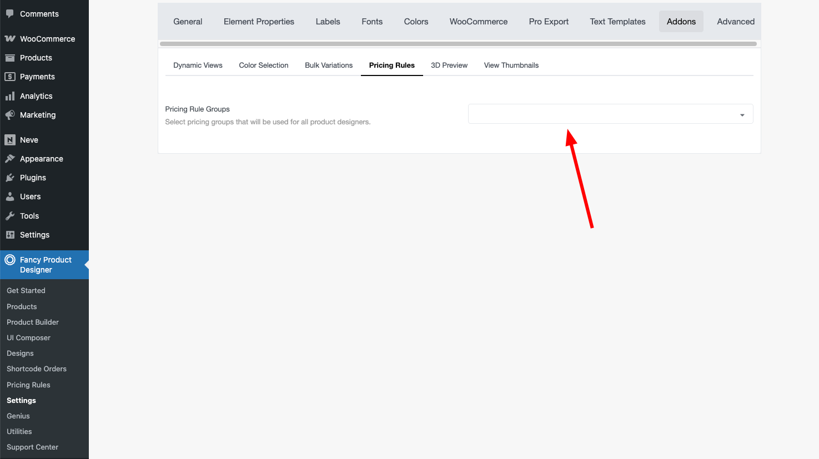Screen dimensions: 819x459
Task: Open the 3D Preview sub-tab
Action: pyautogui.click(x=449, y=65)
